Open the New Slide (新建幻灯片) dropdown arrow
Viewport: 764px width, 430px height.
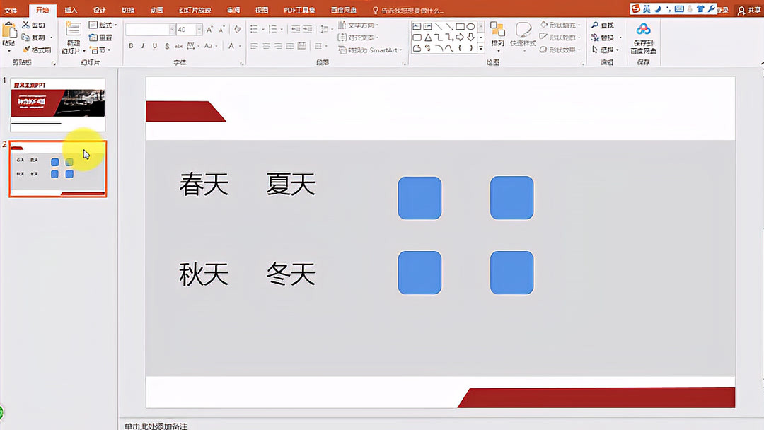click(83, 50)
